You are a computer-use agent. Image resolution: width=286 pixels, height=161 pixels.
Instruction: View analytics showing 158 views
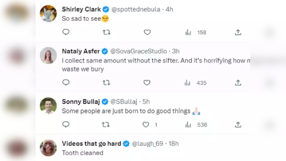196,33
